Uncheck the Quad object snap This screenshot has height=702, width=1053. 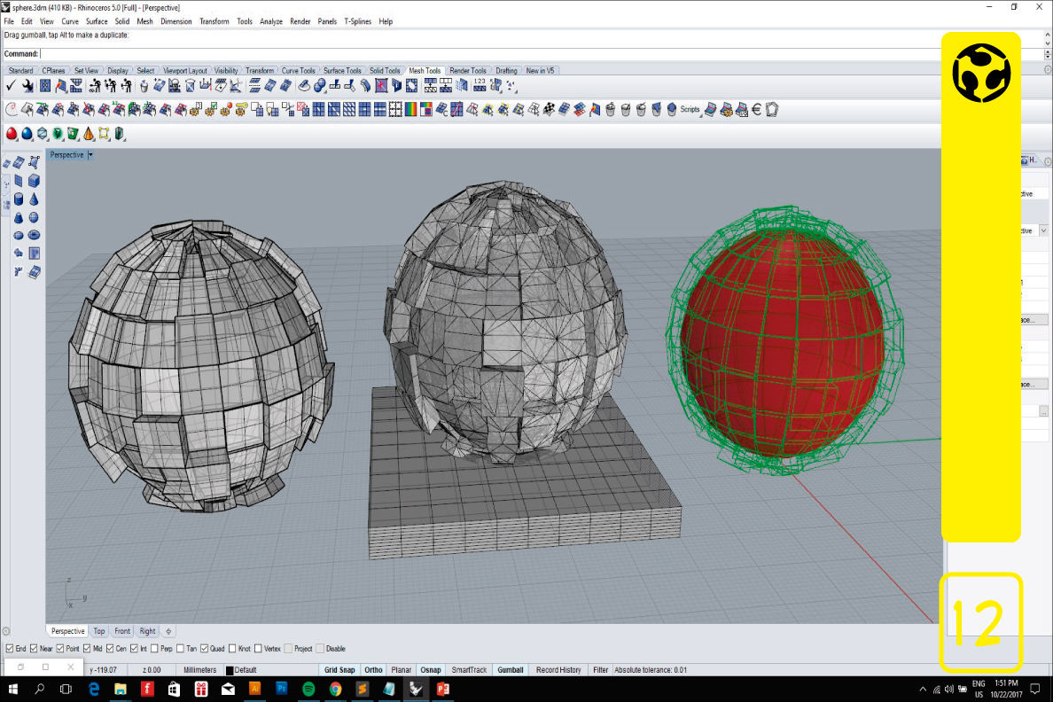[204, 649]
